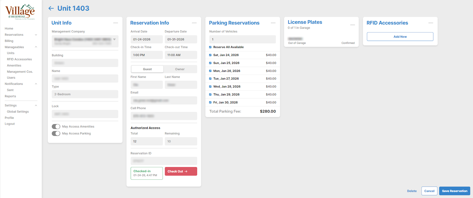Open the Management Company dropdown
Screen dimensions: 473x198
coord(114,39)
